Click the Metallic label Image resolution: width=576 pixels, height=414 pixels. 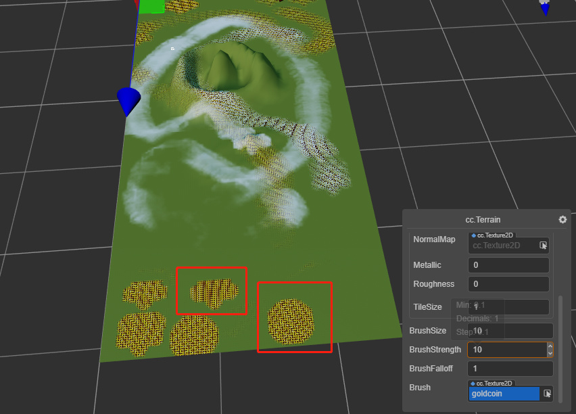(x=427, y=265)
